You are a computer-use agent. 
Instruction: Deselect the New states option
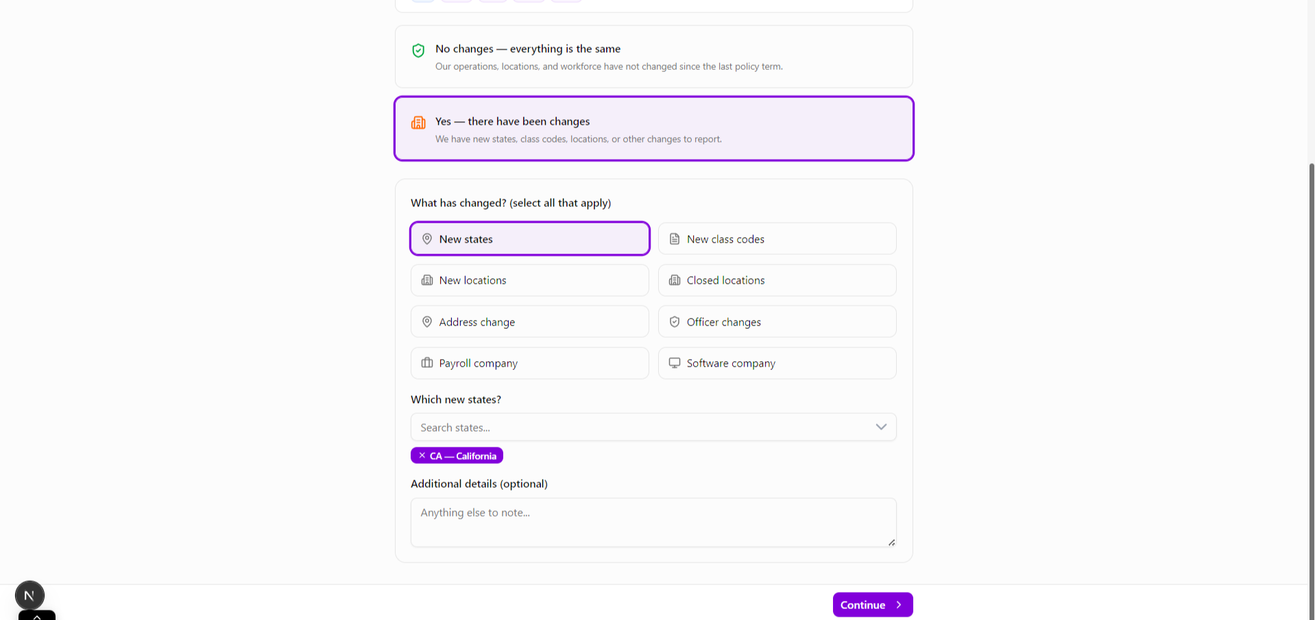pos(529,239)
